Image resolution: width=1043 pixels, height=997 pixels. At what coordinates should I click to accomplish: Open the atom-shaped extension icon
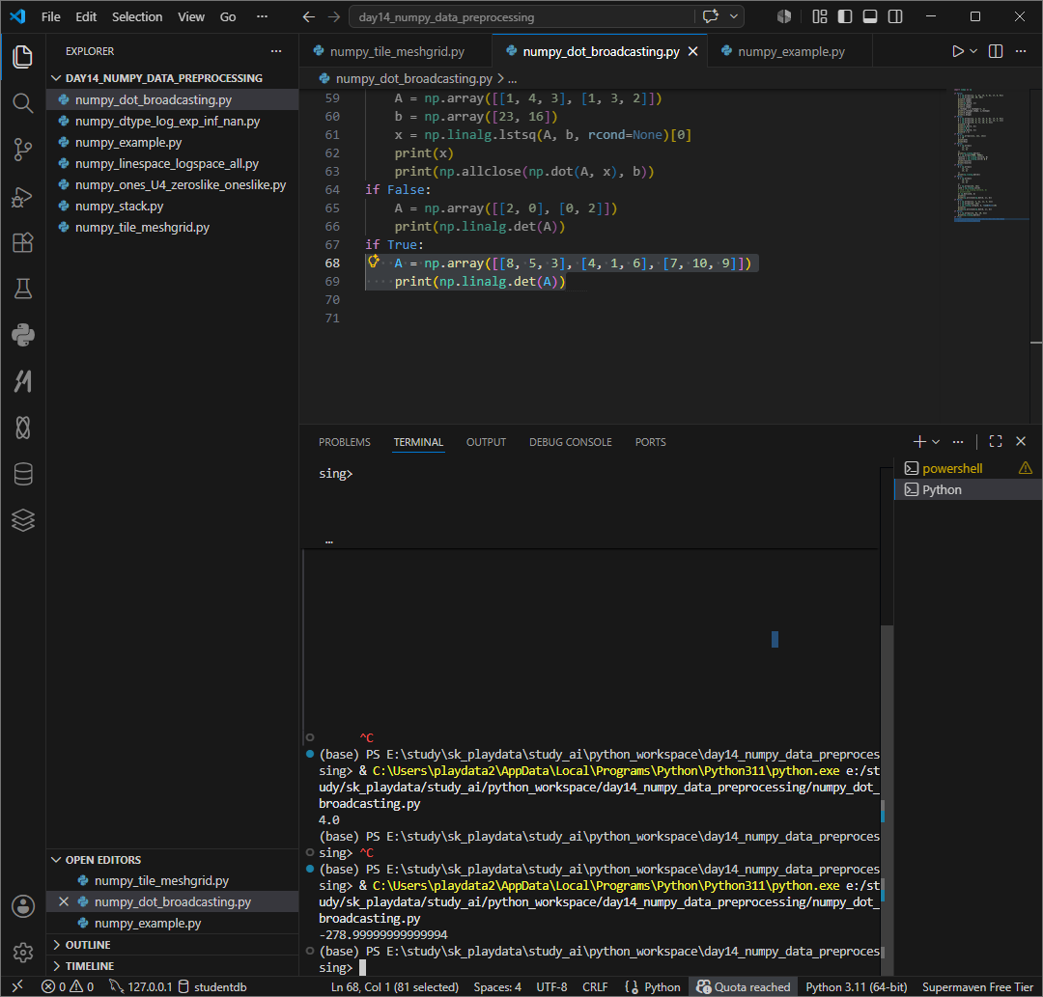click(22, 428)
